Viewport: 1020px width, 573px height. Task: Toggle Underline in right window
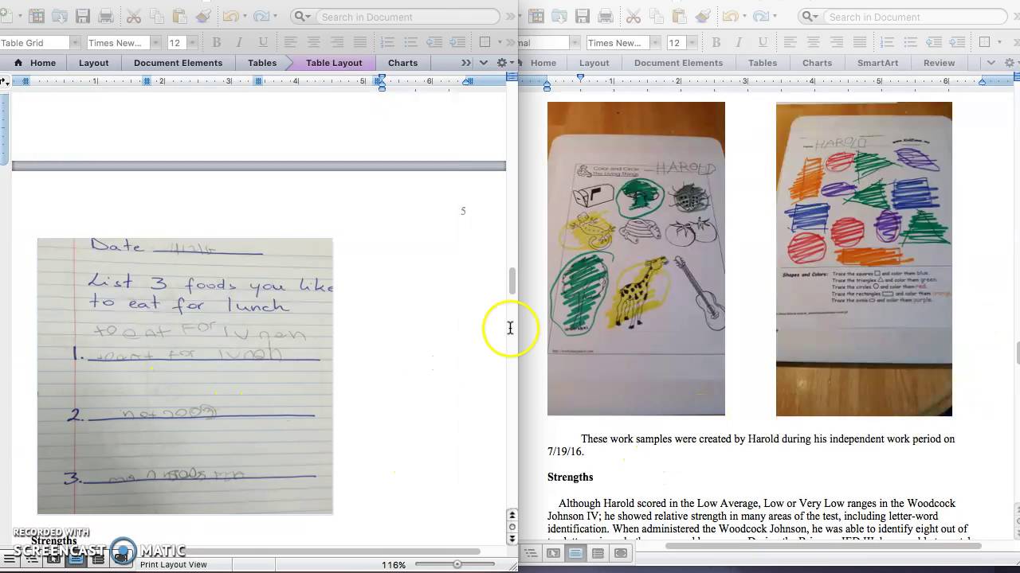(763, 42)
